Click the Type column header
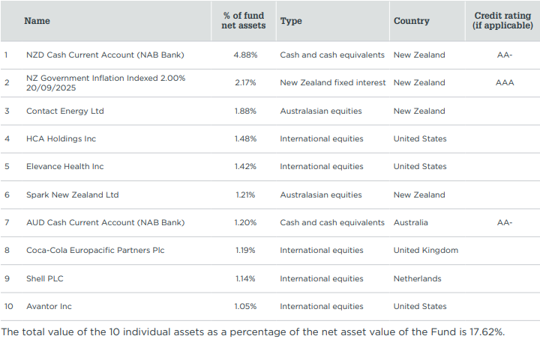540x339 pixels. coord(290,21)
